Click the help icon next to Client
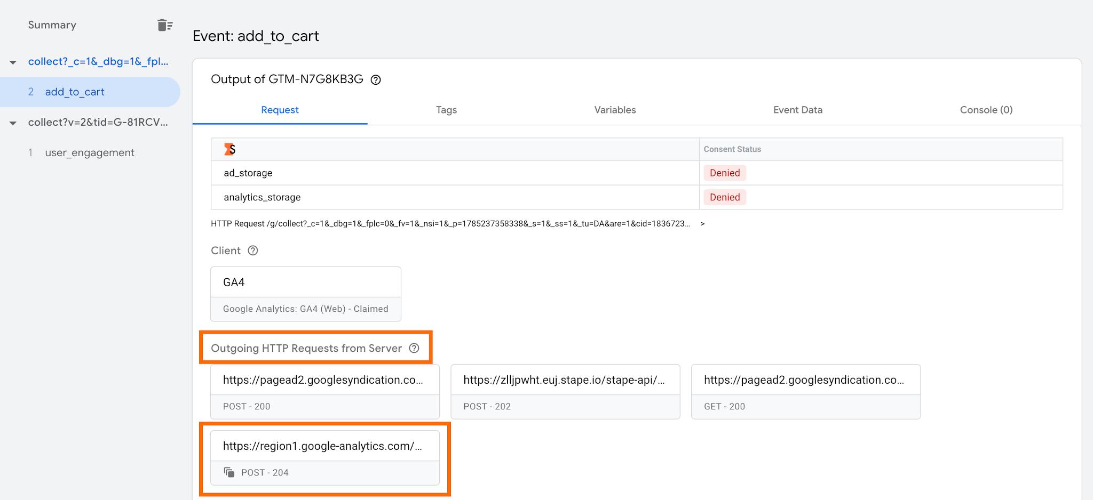 pyautogui.click(x=253, y=251)
